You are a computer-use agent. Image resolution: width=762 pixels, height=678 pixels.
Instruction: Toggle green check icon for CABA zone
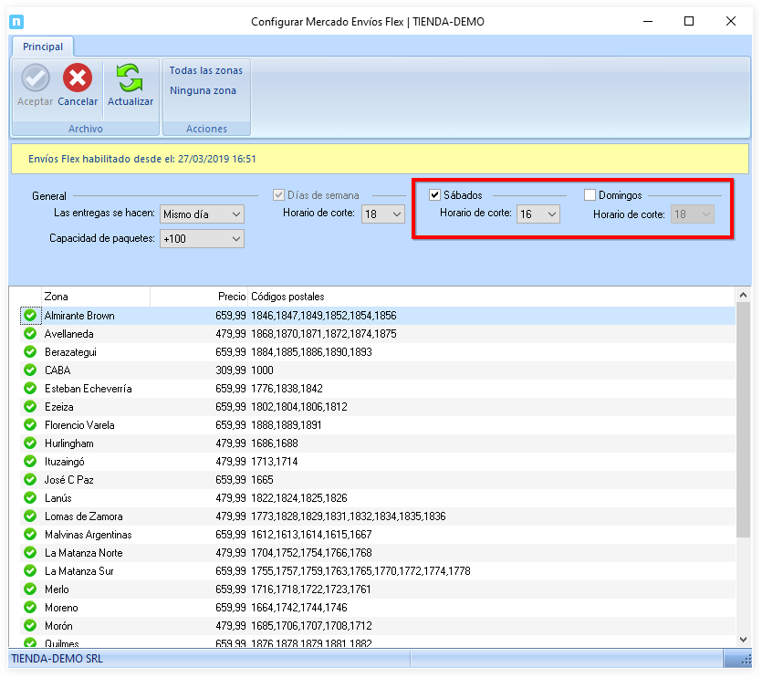pos(30,370)
